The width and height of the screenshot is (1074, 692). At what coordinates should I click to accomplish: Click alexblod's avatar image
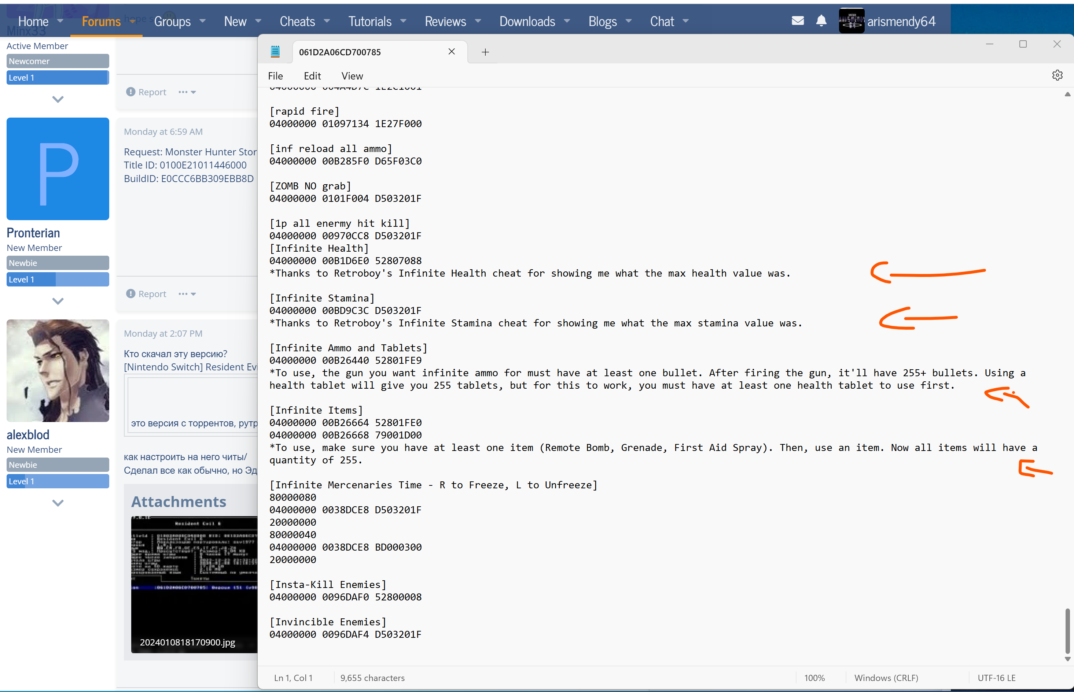58,371
